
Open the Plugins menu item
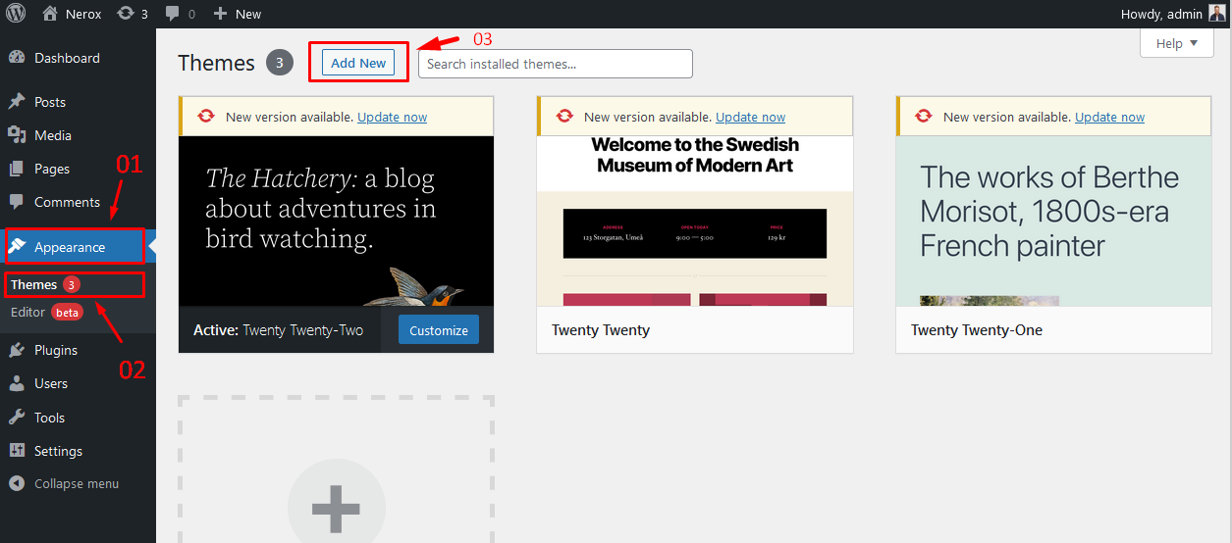[x=55, y=350]
